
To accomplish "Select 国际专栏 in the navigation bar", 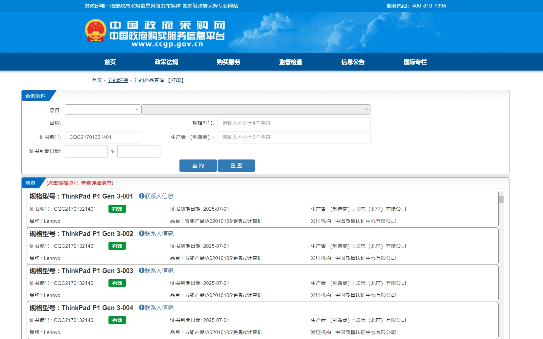I will (x=415, y=62).
